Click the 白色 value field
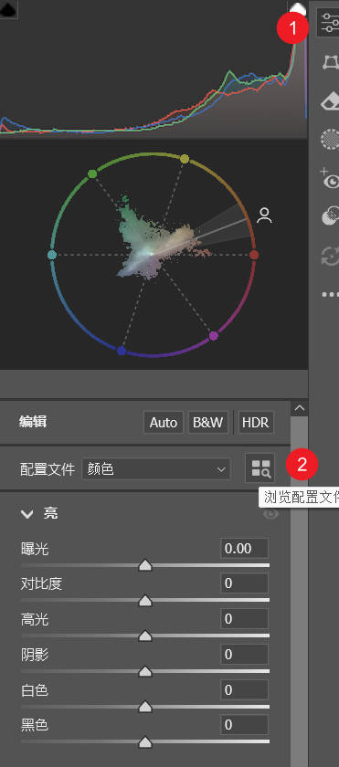The height and width of the screenshot is (767, 339). 244,689
